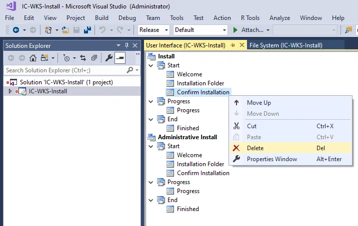Click the Save toolbar icon
358x226 pixels.
(x=76, y=30)
